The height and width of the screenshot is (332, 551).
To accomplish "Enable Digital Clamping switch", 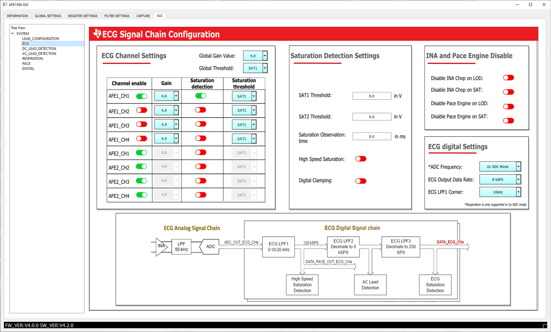I will (361, 181).
